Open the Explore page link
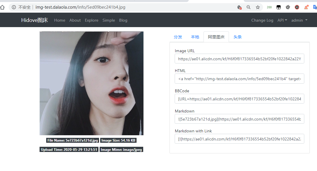 point(92,20)
